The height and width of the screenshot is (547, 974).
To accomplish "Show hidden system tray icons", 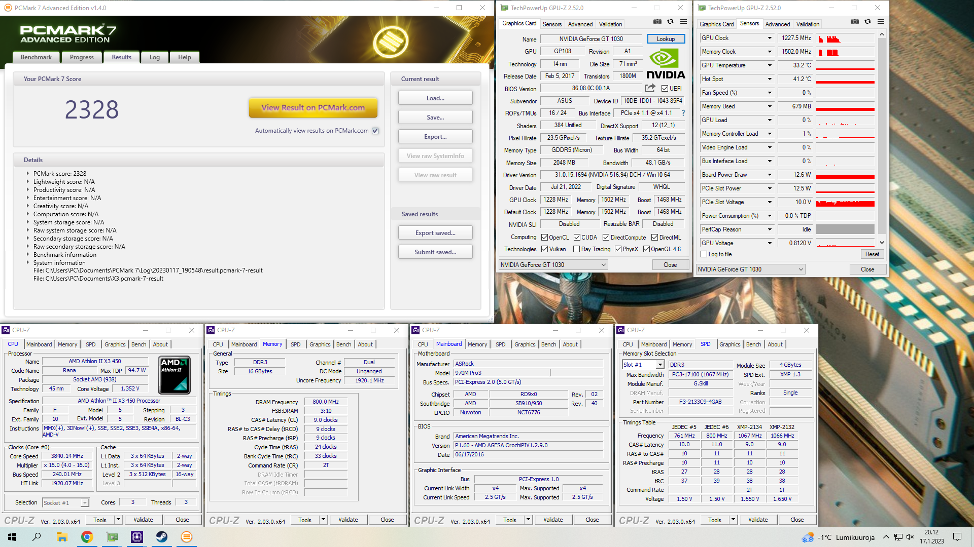I will (x=886, y=537).
